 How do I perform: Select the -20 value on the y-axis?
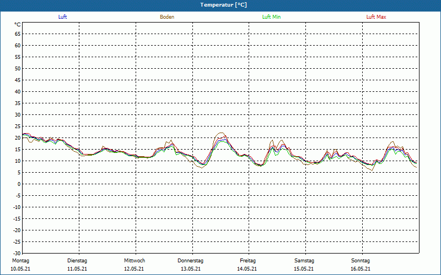click(17, 230)
